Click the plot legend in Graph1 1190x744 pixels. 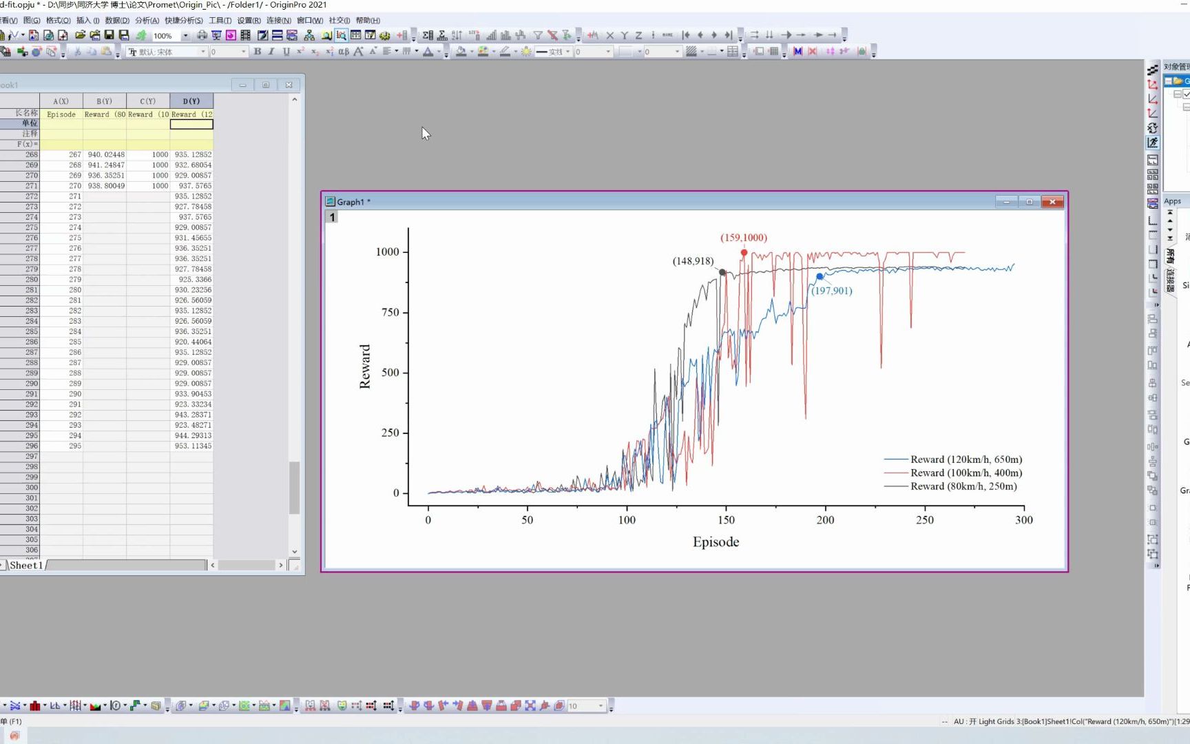[x=953, y=473]
